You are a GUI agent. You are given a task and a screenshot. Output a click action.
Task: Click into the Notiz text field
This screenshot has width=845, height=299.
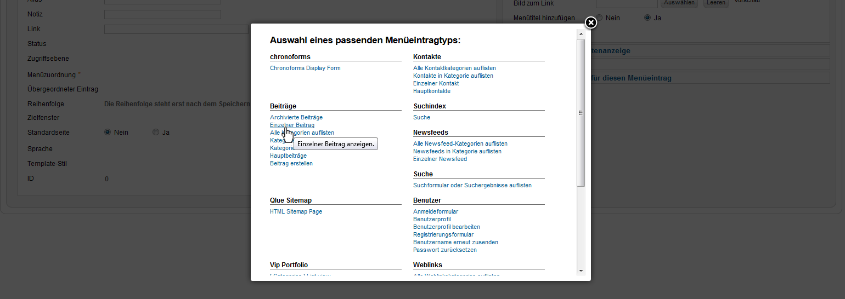162,14
